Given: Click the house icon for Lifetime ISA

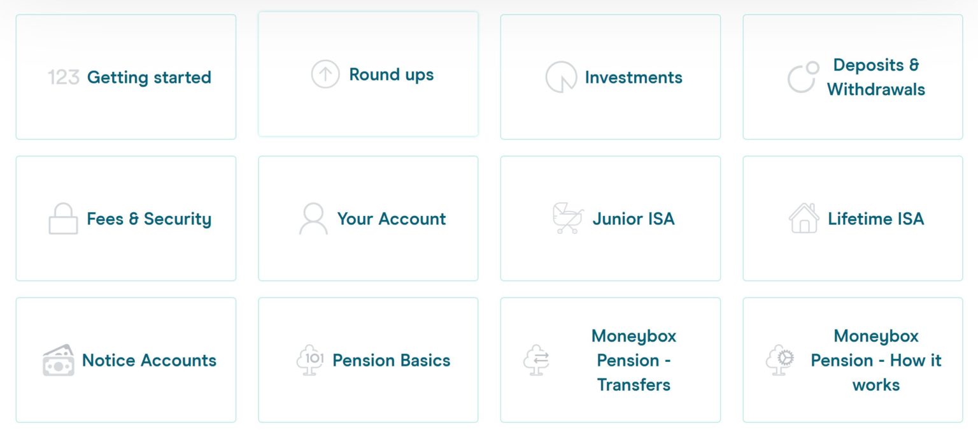Looking at the screenshot, I should pyautogui.click(x=805, y=219).
